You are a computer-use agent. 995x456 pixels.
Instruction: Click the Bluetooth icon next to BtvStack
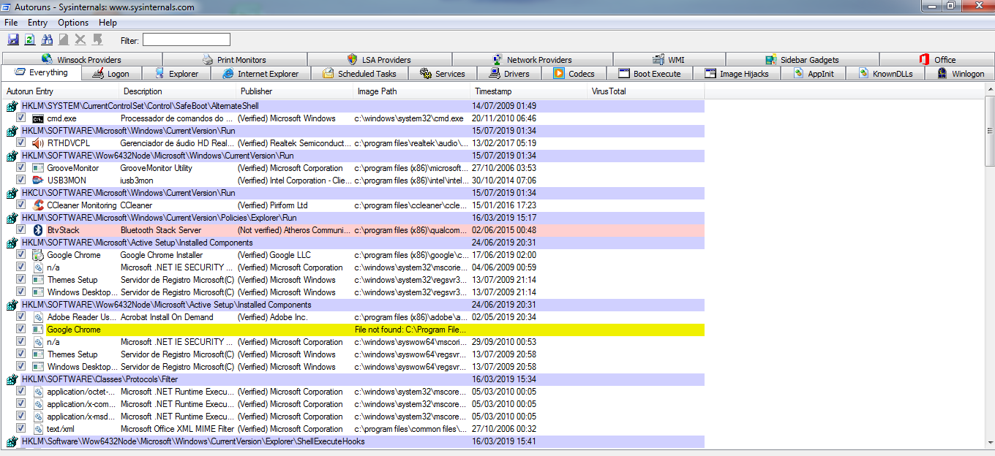point(38,230)
